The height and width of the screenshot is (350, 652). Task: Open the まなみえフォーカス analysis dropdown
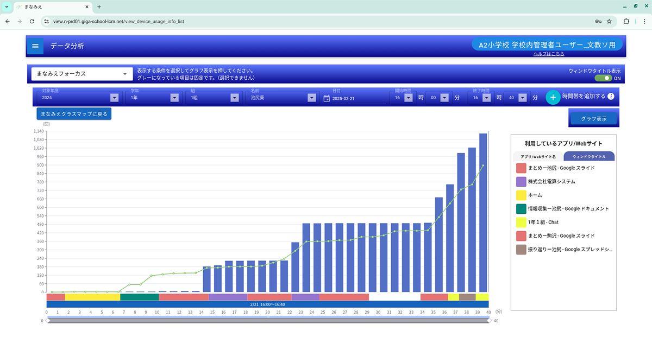pos(82,74)
